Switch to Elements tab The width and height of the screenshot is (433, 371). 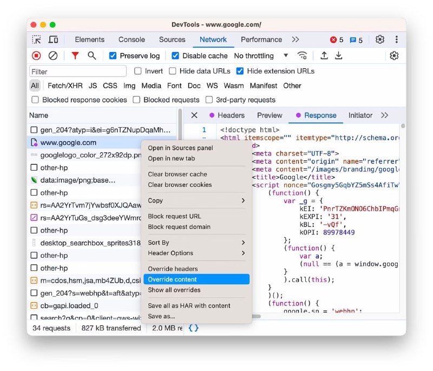(89, 40)
